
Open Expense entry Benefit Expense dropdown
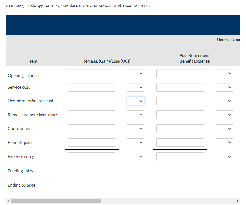(224, 157)
